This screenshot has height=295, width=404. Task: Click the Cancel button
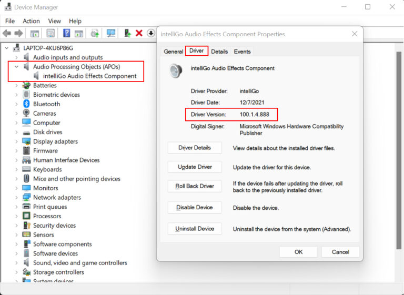point(340,252)
